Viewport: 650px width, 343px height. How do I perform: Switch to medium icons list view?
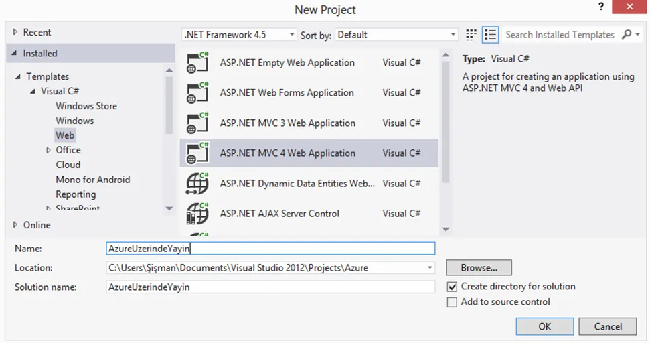point(490,35)
